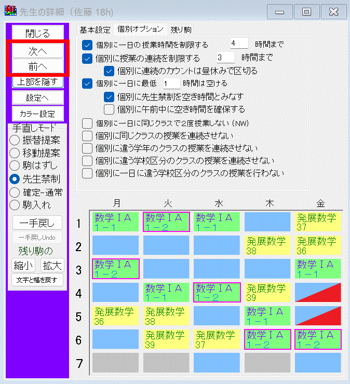Switch to the 残り駒 tab
Viewport: 350px width, 384px height.
[x=181, y=30]
